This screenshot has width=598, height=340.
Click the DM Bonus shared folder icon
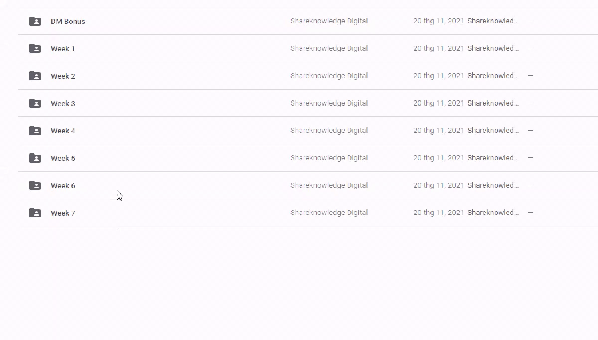pos(35,21)
